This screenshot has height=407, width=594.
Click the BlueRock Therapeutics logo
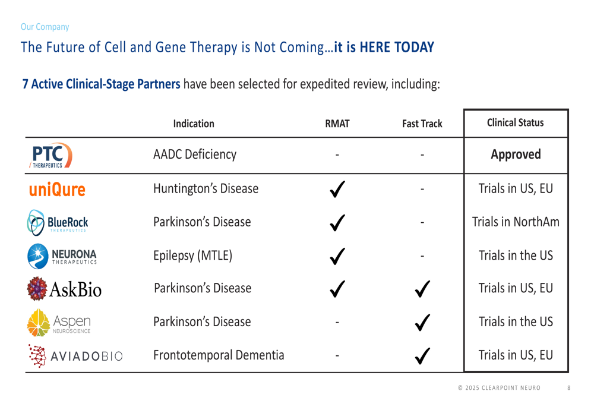point(58,222)
